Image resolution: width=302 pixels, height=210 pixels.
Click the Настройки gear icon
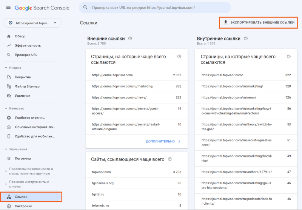tap(9, 206)
